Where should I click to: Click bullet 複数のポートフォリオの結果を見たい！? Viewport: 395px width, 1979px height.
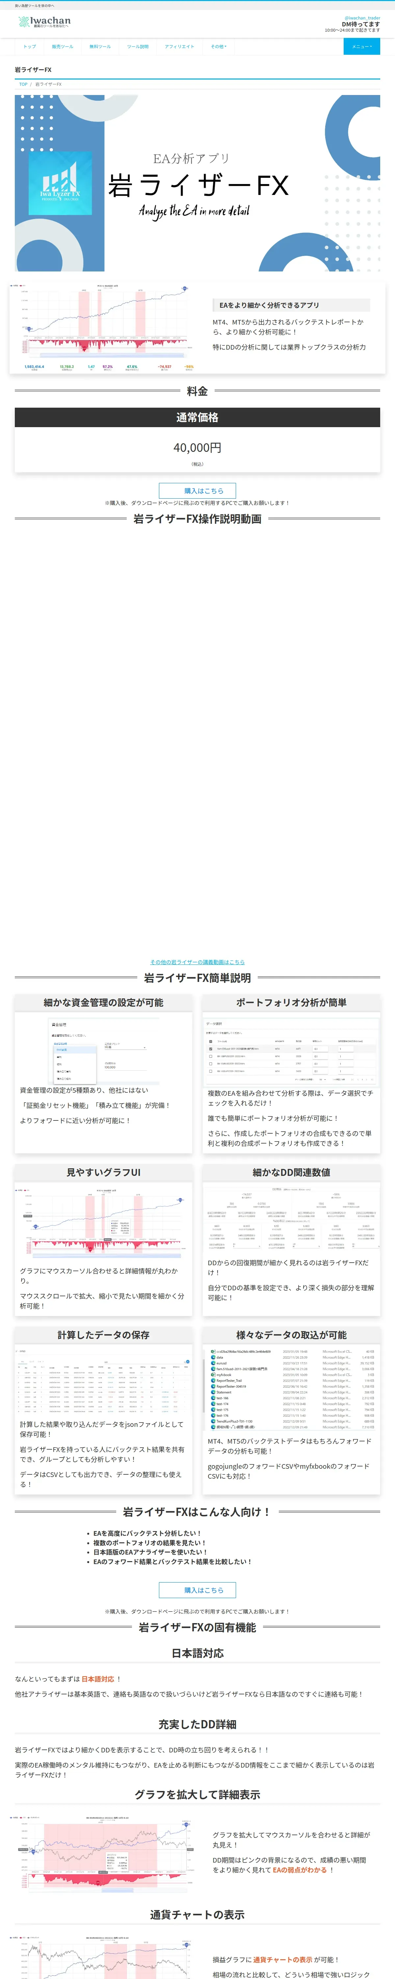[149, 1543]
